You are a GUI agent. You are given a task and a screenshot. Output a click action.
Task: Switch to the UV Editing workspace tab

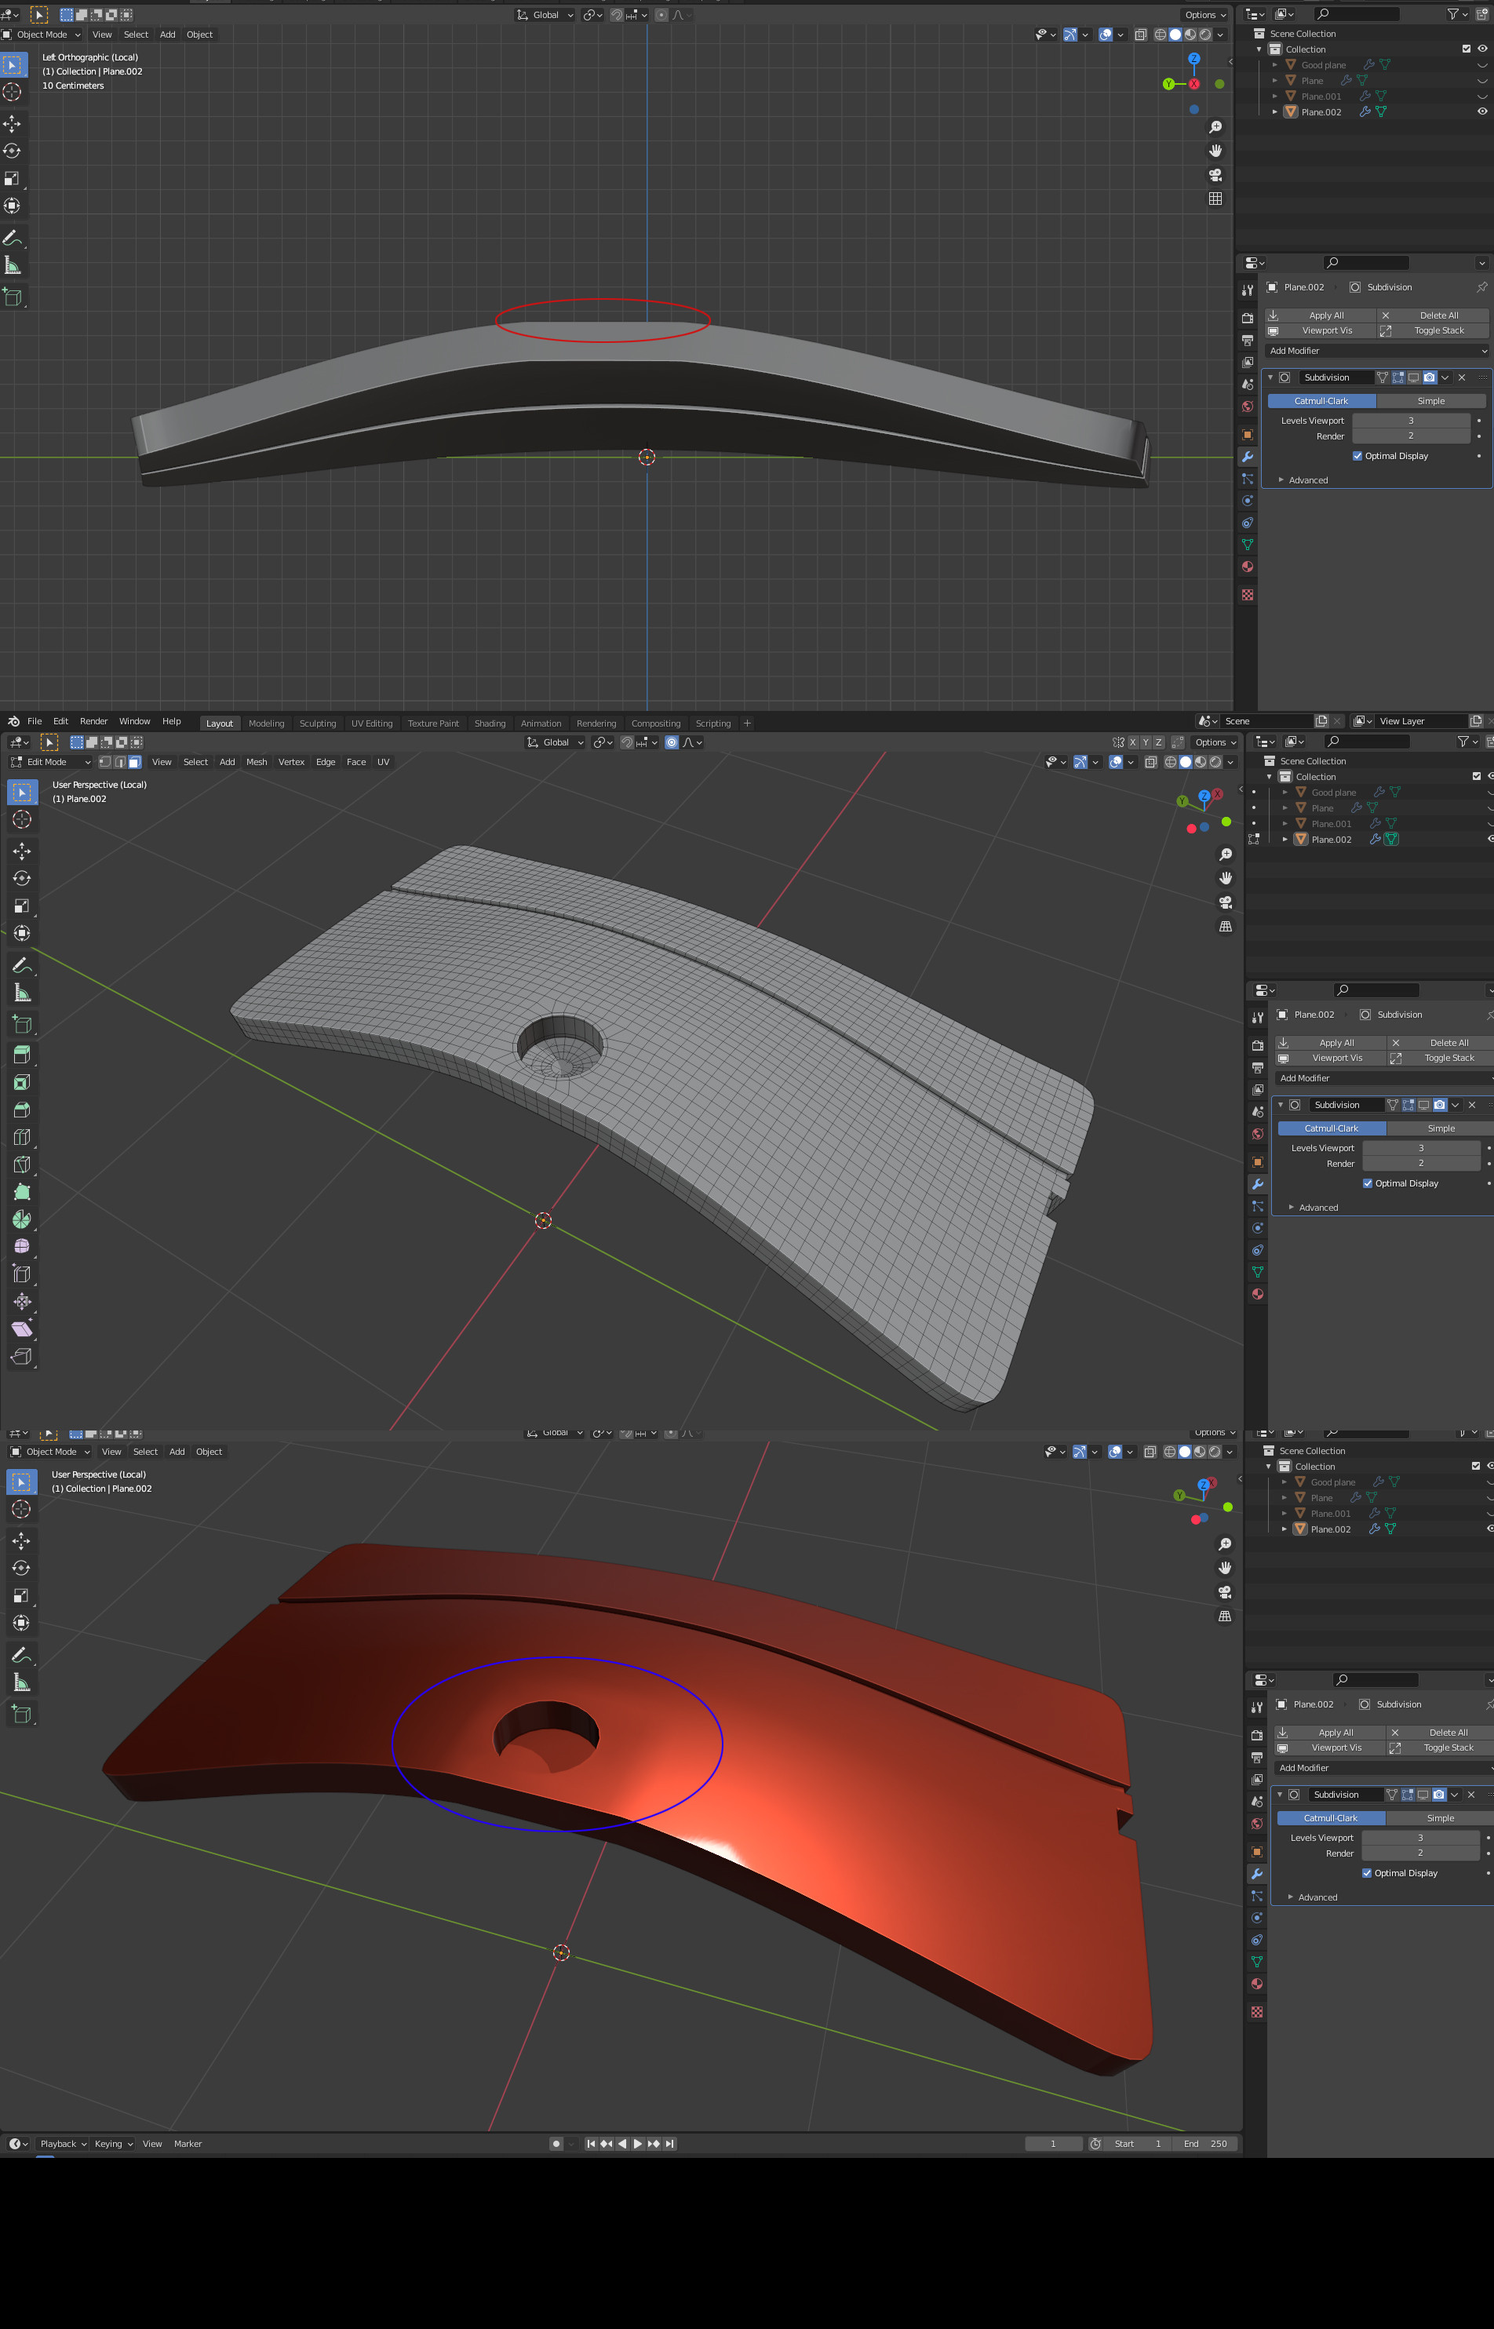pyautogui.click(x=372, y=723)
